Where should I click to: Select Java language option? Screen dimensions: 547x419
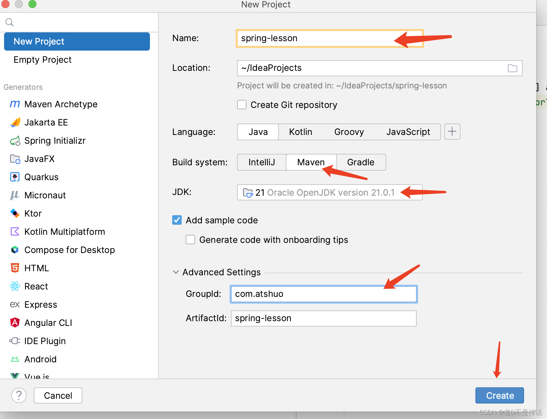258,132
